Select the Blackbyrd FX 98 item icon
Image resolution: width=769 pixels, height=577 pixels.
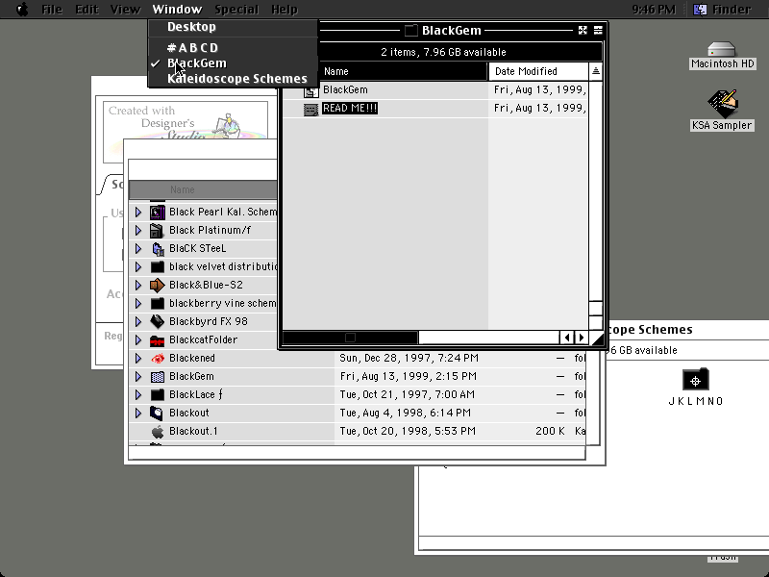pos(158,321)
